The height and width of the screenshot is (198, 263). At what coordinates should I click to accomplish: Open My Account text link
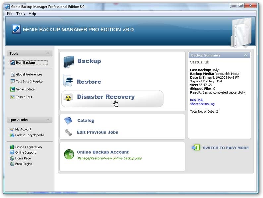pos(23,129)
